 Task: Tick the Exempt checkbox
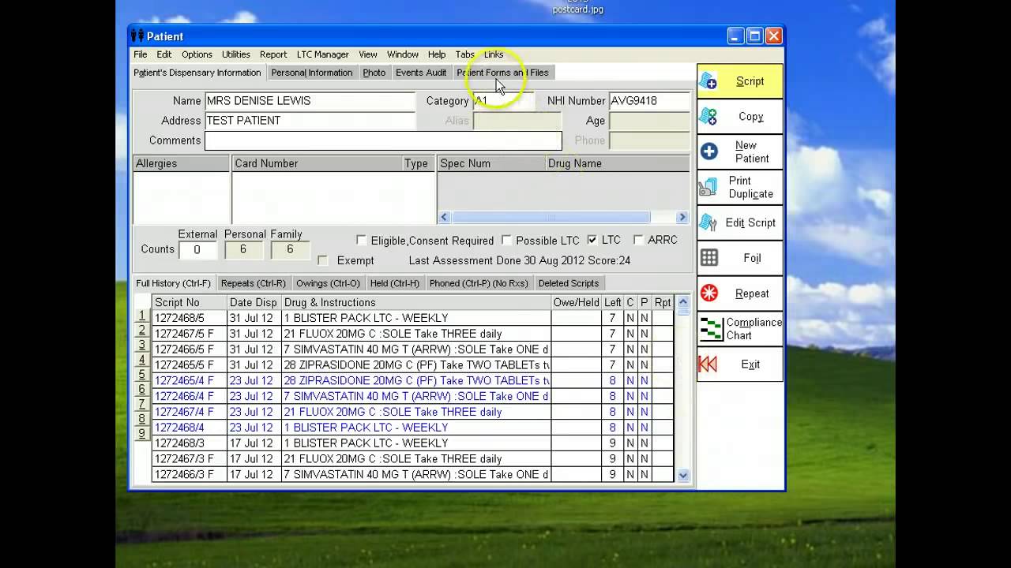point(322,260)
